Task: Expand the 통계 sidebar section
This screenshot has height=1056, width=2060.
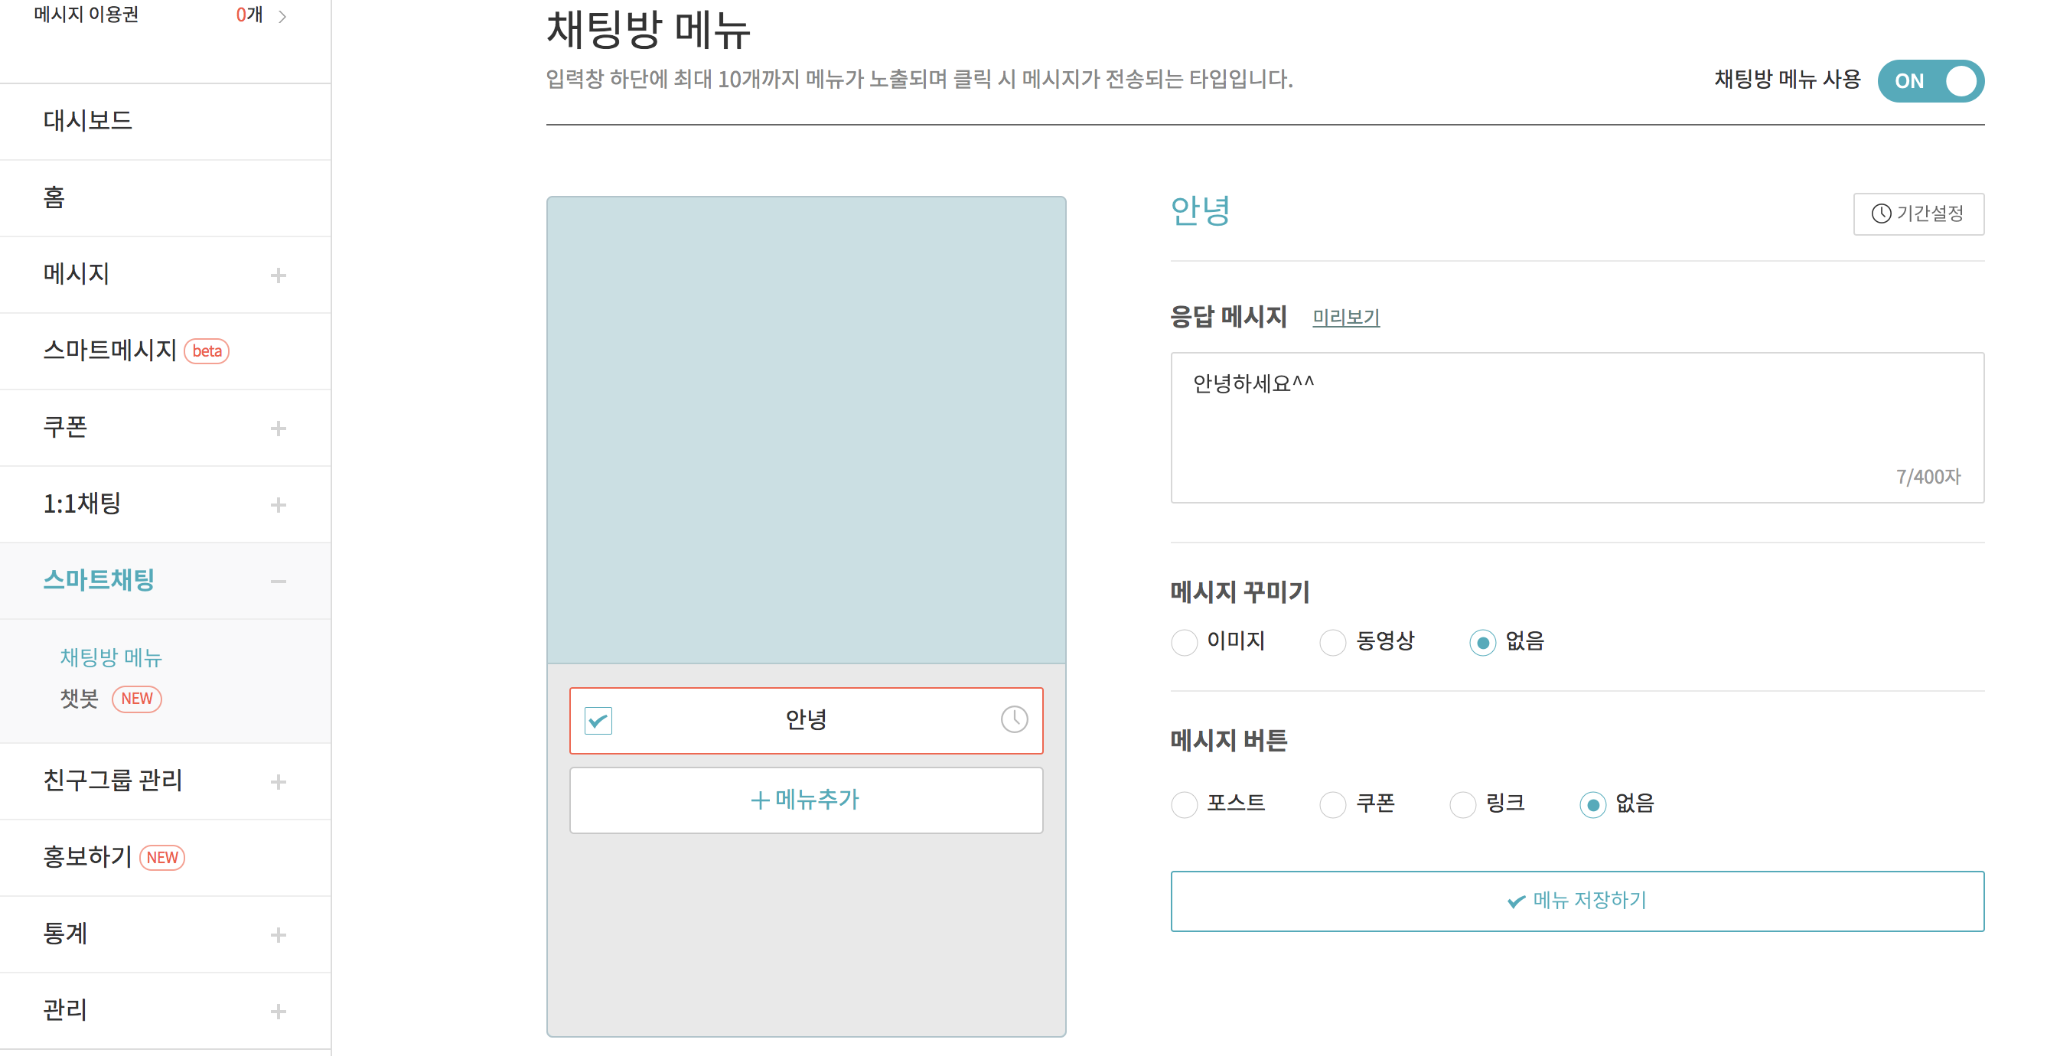Action: click(x=278, y=934)
